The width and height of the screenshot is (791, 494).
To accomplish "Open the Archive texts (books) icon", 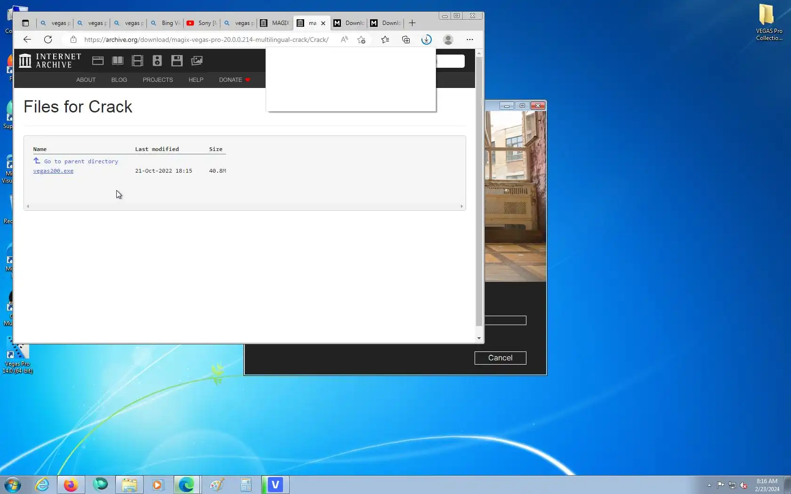I will [x=118, y=61].
